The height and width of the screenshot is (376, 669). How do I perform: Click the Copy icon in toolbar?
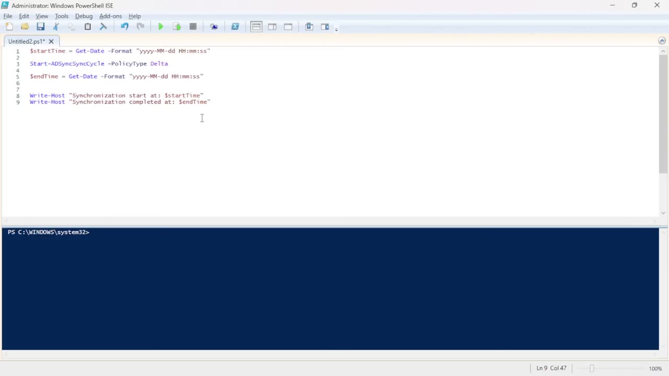pos(72,27)
